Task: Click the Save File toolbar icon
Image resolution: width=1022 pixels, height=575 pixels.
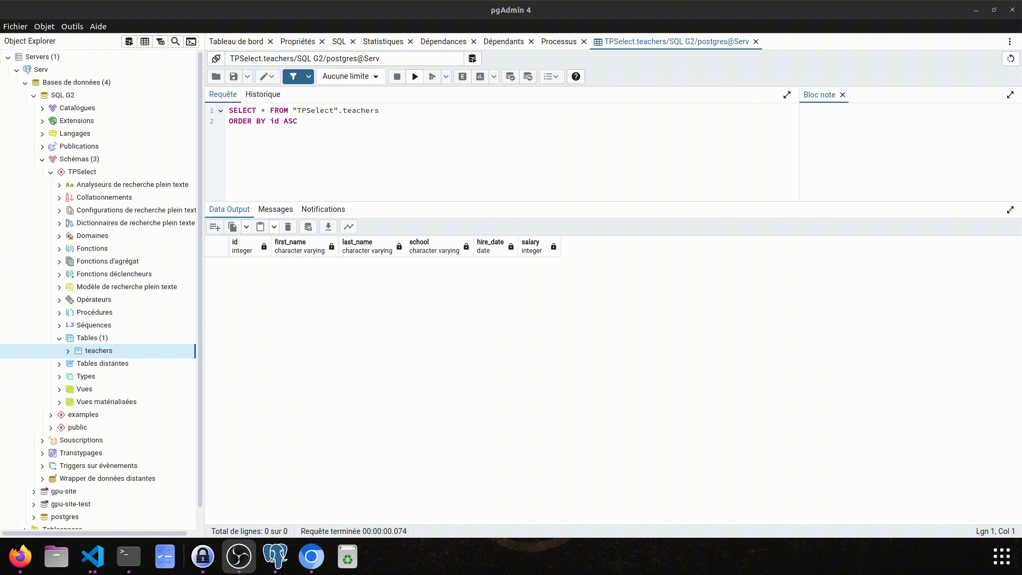Action: 234,77
